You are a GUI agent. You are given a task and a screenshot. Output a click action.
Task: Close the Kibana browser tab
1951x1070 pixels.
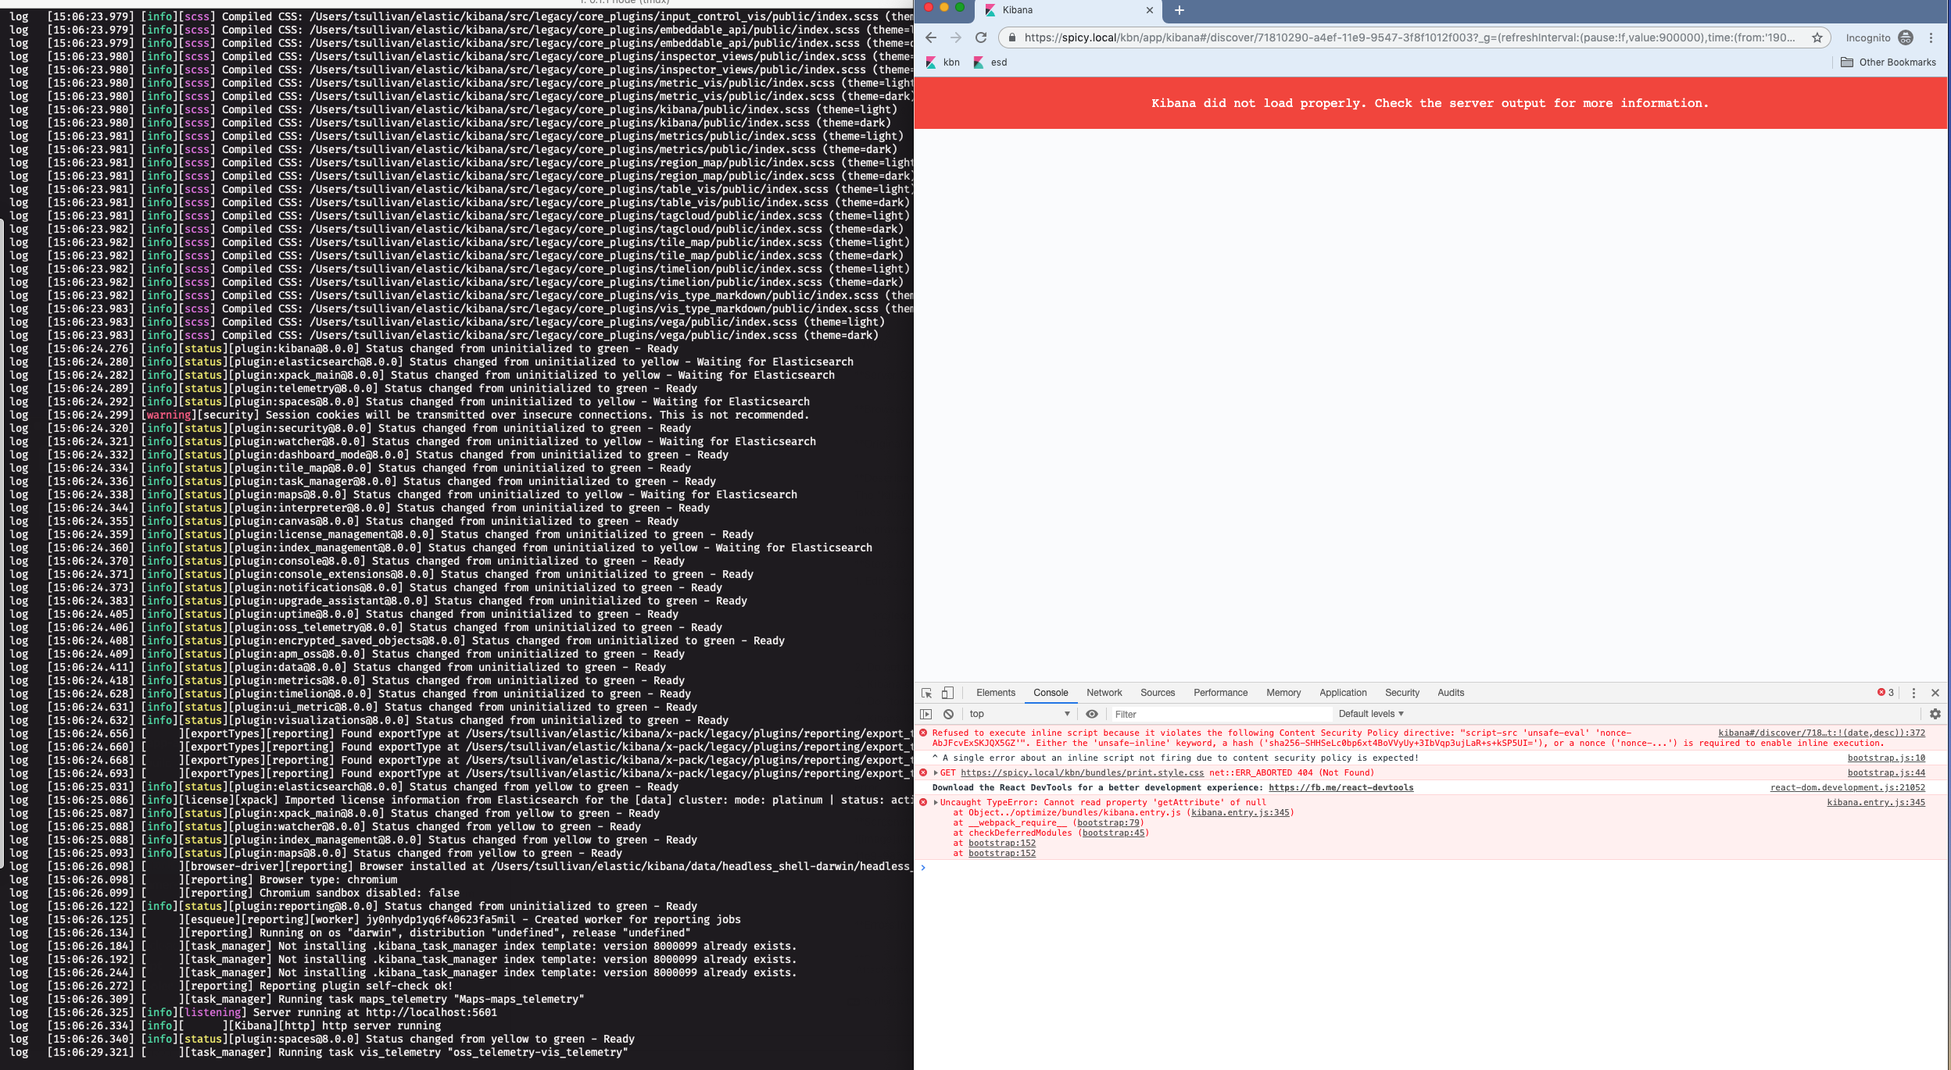tap(1149, 10)
